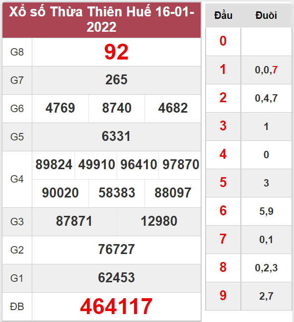Click the tail values 0,2,3 for head 8
This screenshot has height=322, width=294.
coord(266,268)
